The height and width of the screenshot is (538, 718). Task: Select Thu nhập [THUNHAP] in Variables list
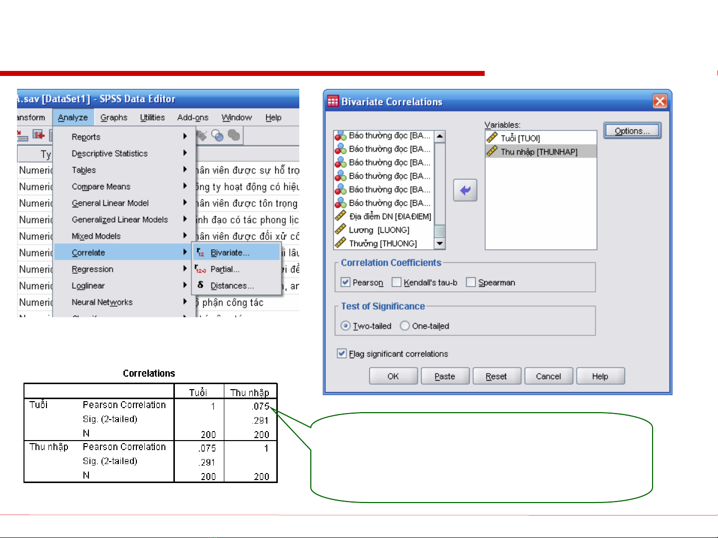pyautogui.click(x=539, y=152)
